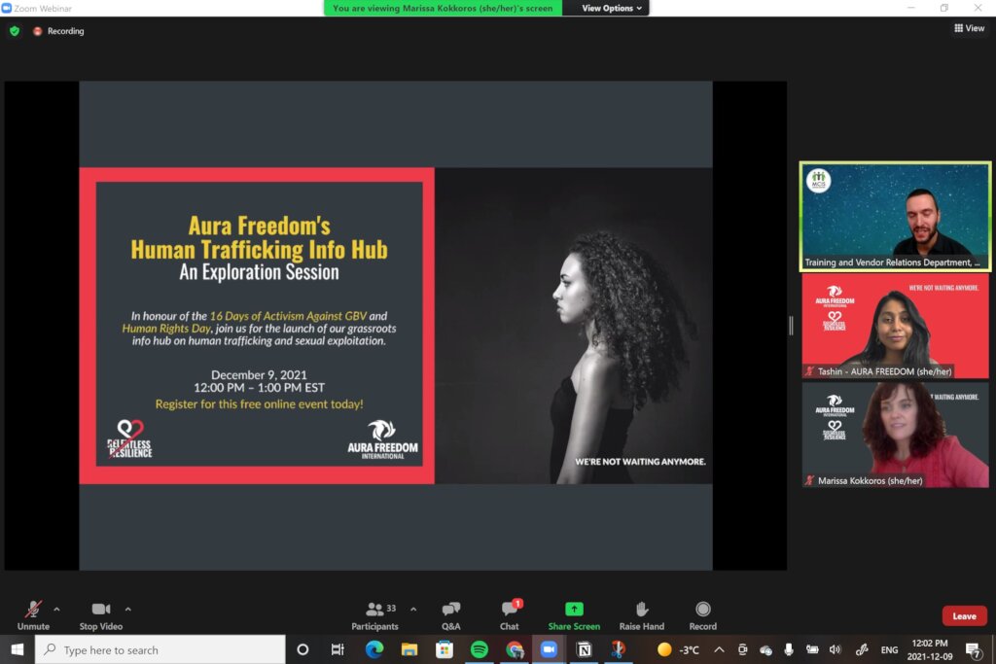Open video options arrow beside Stop Video
This screenshot has width=996, height=664.
tap(128, 610)
